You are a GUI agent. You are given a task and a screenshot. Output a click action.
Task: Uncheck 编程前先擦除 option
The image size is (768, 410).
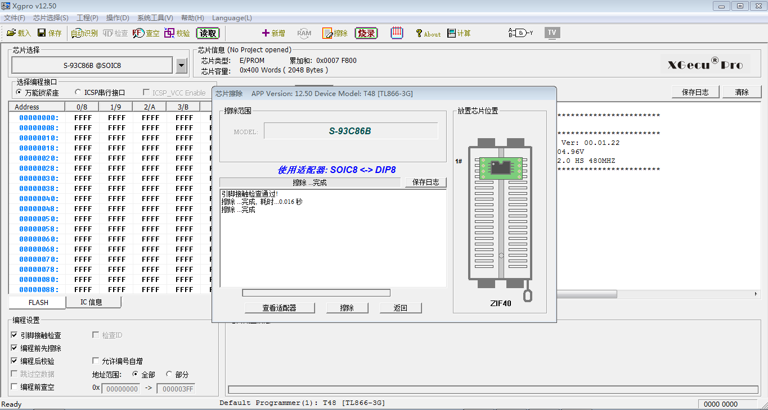coord(15,348)
